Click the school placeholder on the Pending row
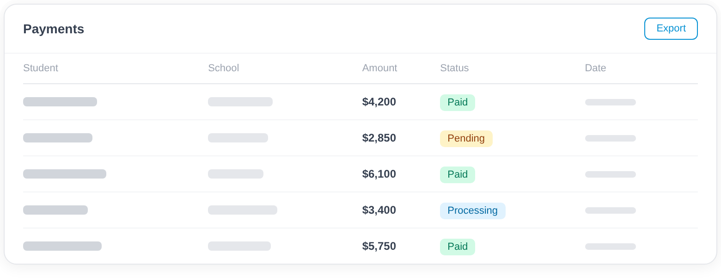Image resolution: width=721 pixels, height=278 pixels. [238, 138]
